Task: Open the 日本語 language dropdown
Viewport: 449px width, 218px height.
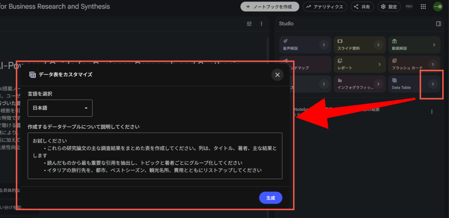Action: point(60,108)
